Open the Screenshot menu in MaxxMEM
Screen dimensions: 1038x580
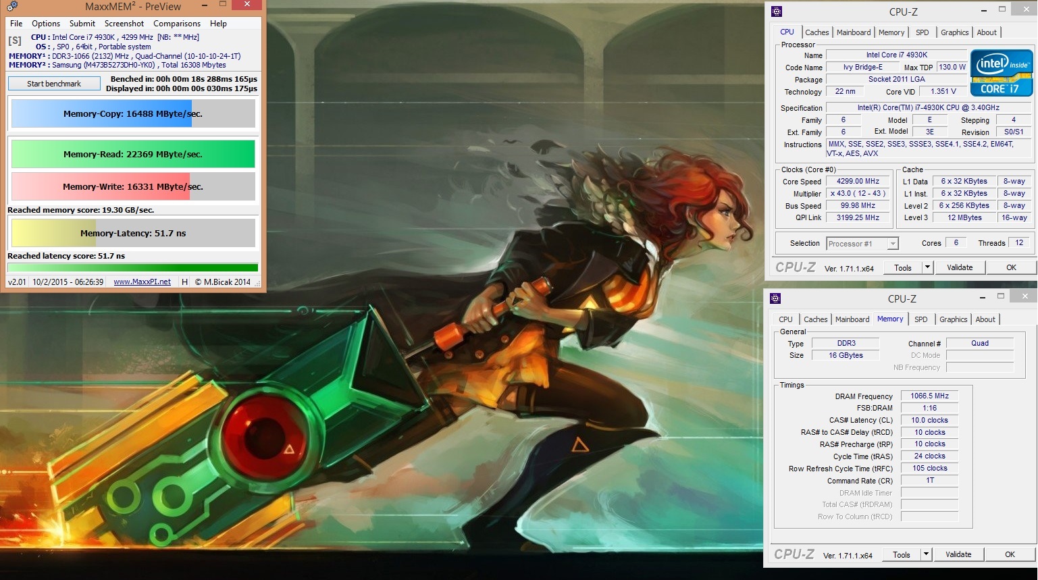pyautogui.click(x=124, y=24)
